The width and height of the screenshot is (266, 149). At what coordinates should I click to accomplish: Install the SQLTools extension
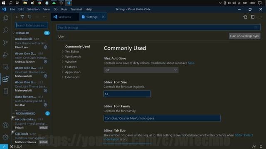[43, 142]
